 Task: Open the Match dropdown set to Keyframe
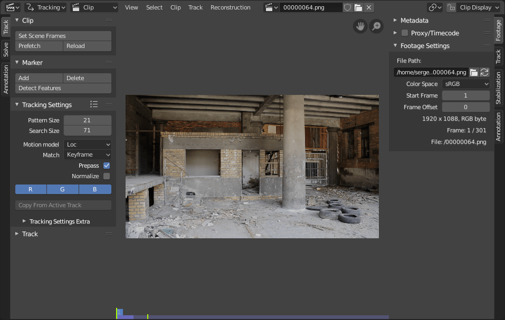pyautogui.click(x=87, y=154)
